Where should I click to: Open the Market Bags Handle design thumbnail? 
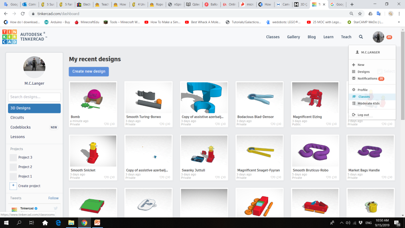371,151
